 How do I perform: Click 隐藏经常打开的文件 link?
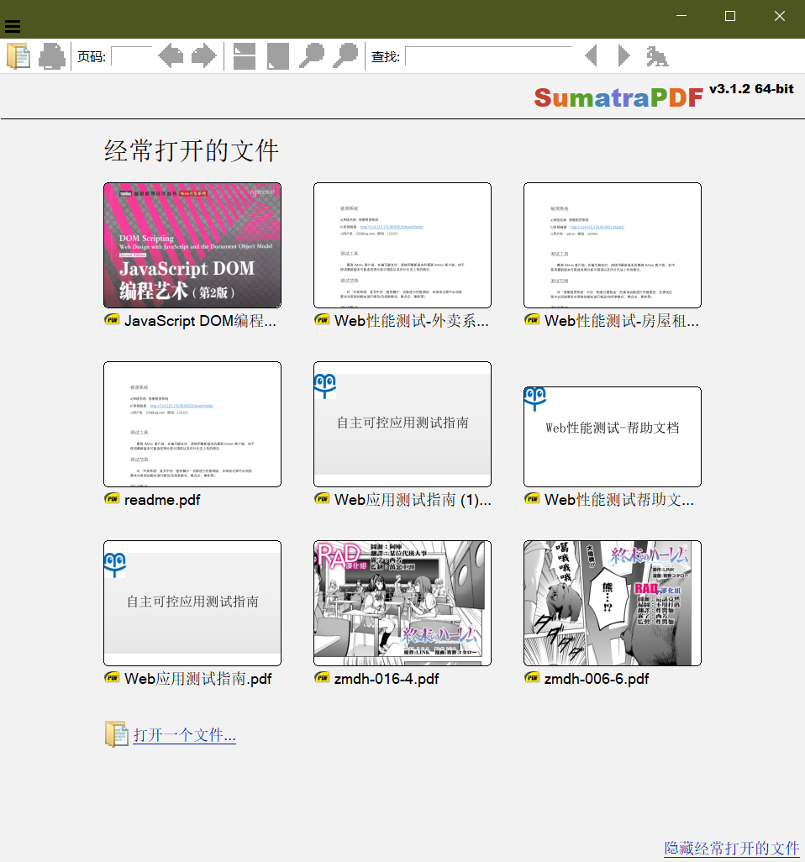point(731,848)
